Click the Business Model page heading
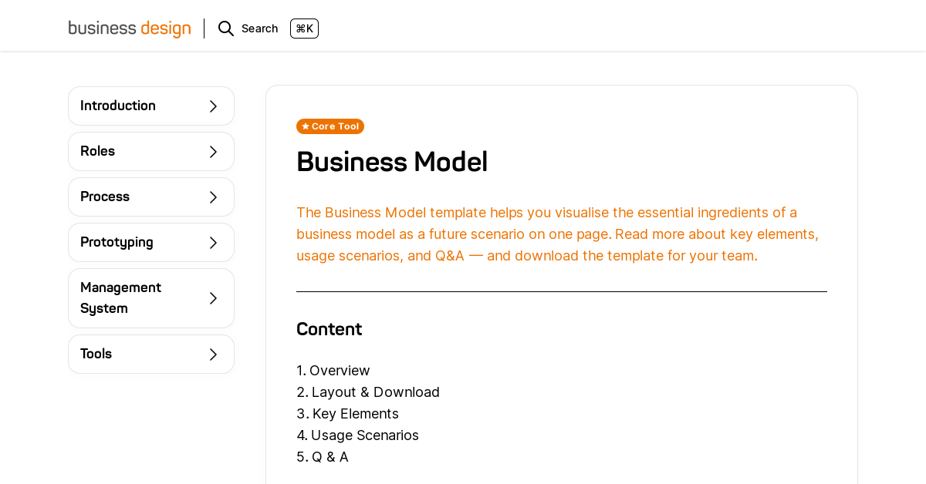 pyautogui.click(x=392, y=163)
